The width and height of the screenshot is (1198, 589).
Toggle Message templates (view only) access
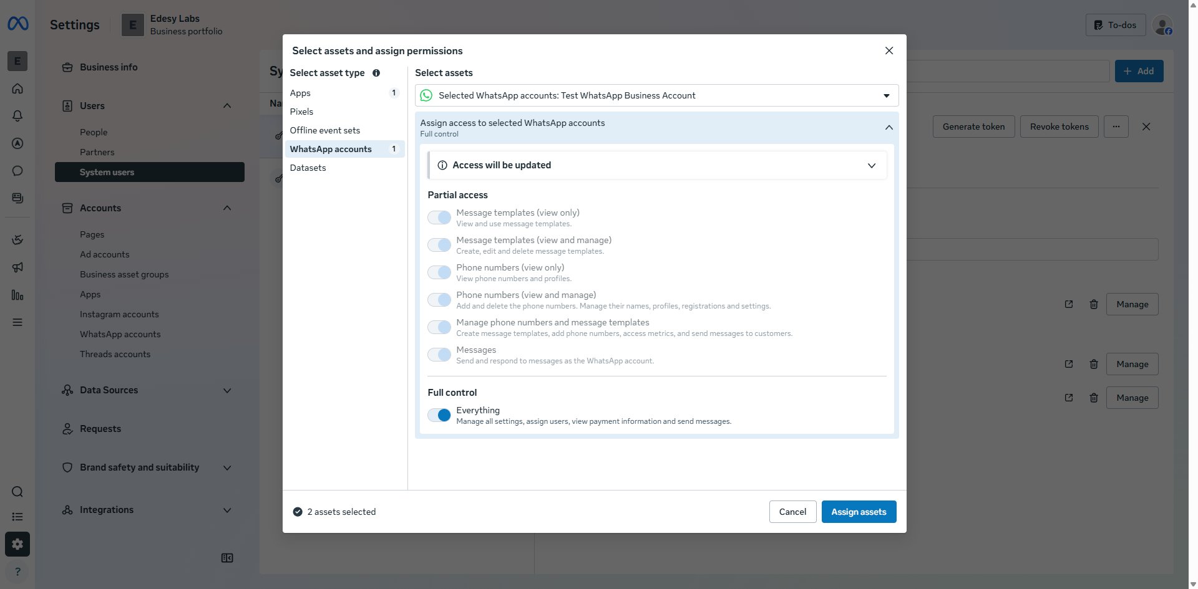pos(439,218)
